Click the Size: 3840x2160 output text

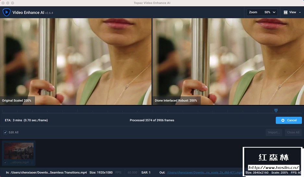click(257, 172)
